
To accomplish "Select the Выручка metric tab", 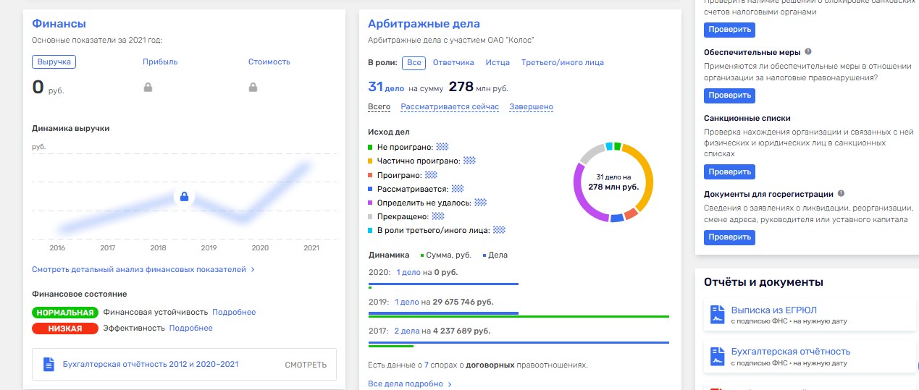I will [x=54, y=62].
